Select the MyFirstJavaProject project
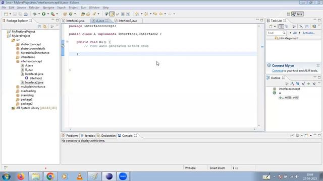Screen dimensions: 323x181 23,32
